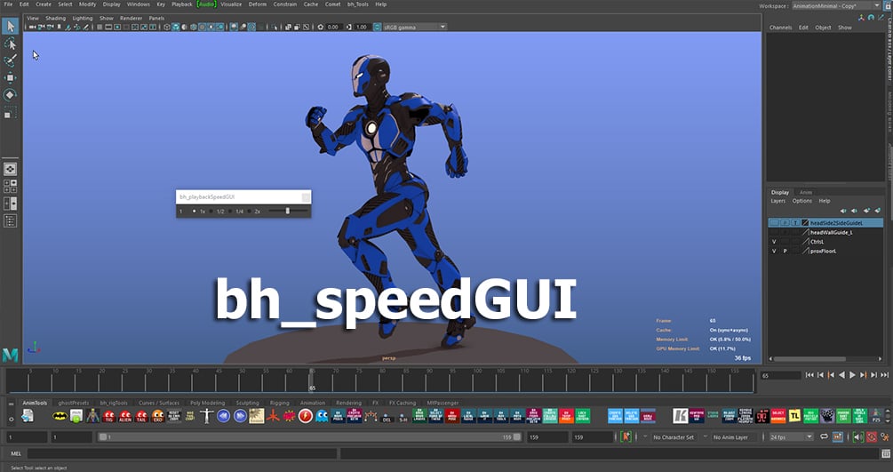Image resolution: width=893 pixels, height=472 pixels.
Task: Click the red starfish shelf icon
Action: (x=273, y=416)
